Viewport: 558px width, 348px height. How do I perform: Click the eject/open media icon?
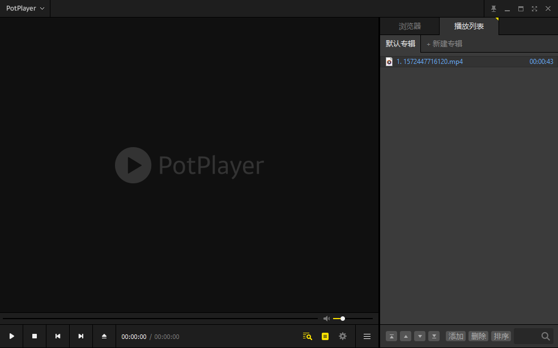coord(104,336)
